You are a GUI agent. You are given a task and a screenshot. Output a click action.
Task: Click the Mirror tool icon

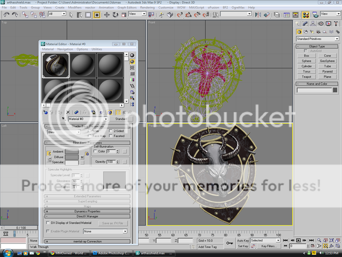click(x=258, y=15)
